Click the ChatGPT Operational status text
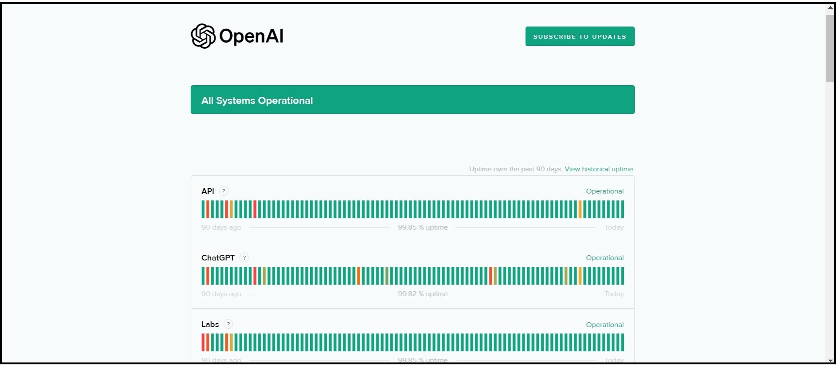This screenshot has height=367, width=836. [x=605, y=258]
